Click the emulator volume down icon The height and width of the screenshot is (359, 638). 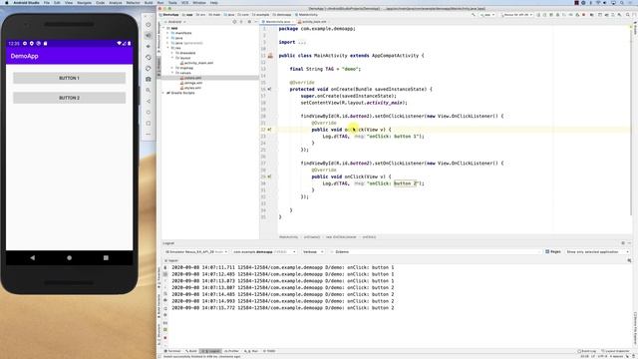coord(149,47)
